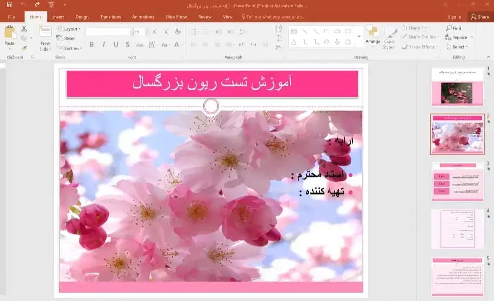Open the Review tab
Viewport: 494px width, 301px height.
[x=205, y=17]
